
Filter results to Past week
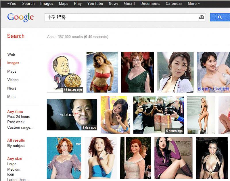click(16, 122)
